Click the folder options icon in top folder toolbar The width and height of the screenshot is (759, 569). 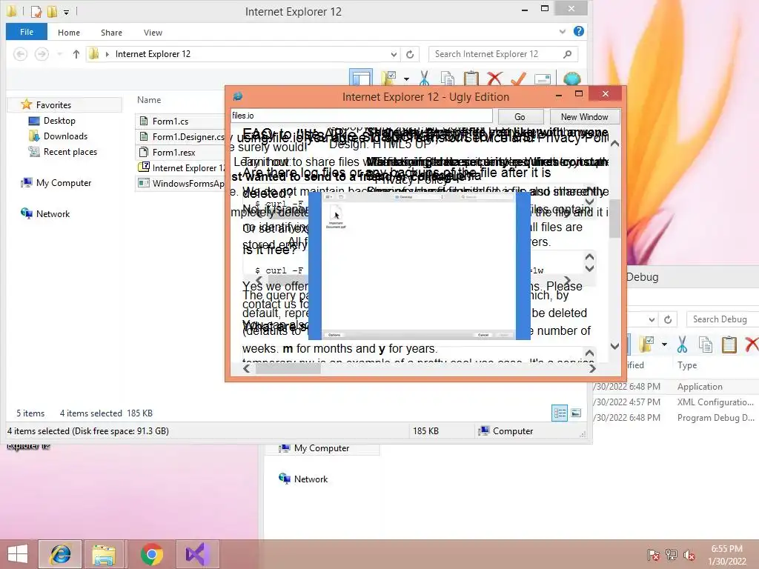388,79
